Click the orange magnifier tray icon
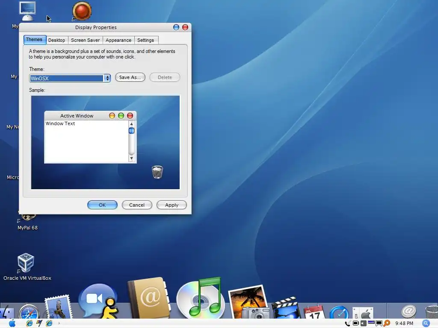Screen dimensions: 438x328 (x=387, y=323)
